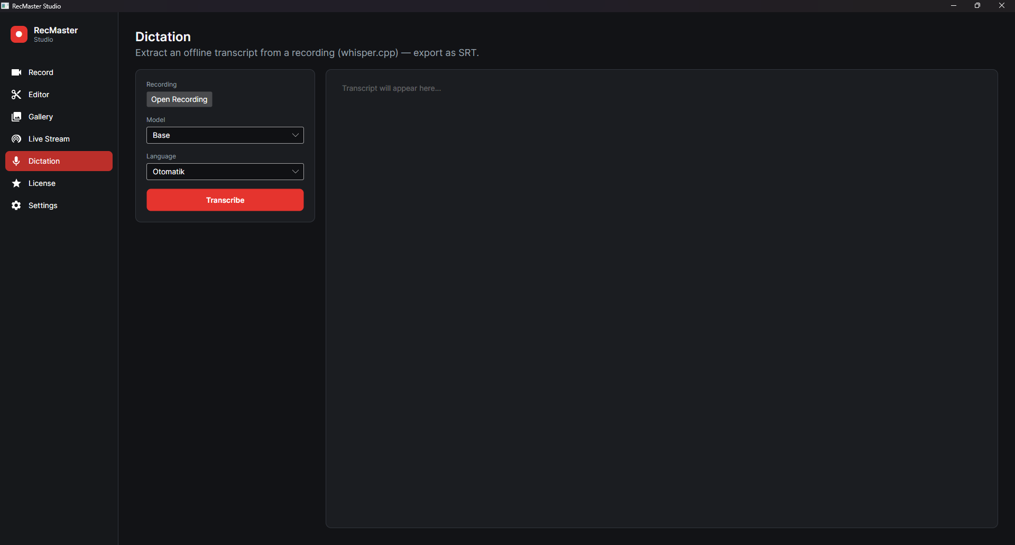The image size is (1015, 545).
Task: Open the Live Stream page label
Action: click(x=49, y=139)
